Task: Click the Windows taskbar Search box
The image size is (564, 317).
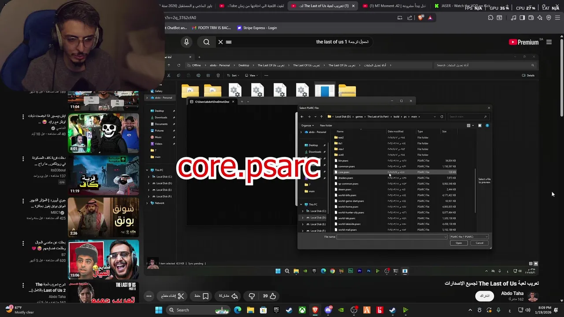Action: (x=197, y=310)
